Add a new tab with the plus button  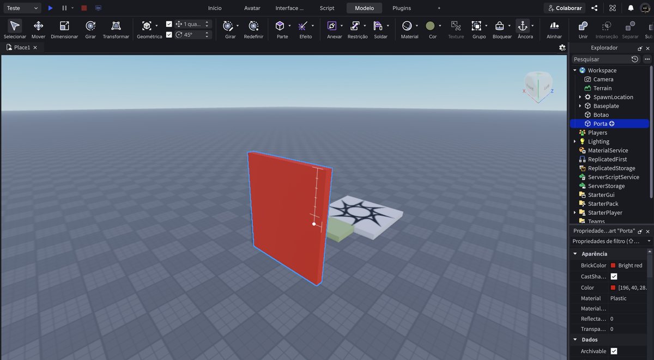[x=439, y=8]
